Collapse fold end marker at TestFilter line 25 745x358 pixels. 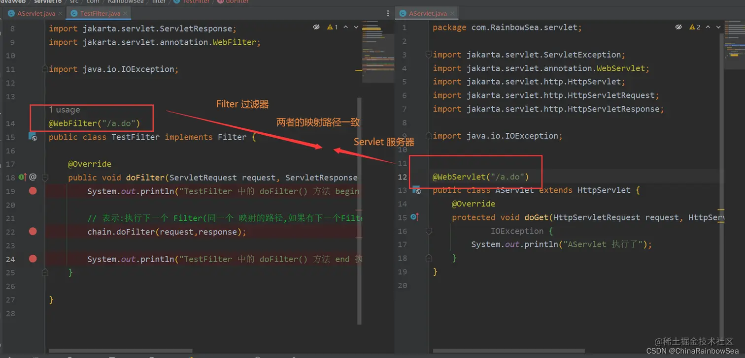pyautogui.click(x=45, y=272)
